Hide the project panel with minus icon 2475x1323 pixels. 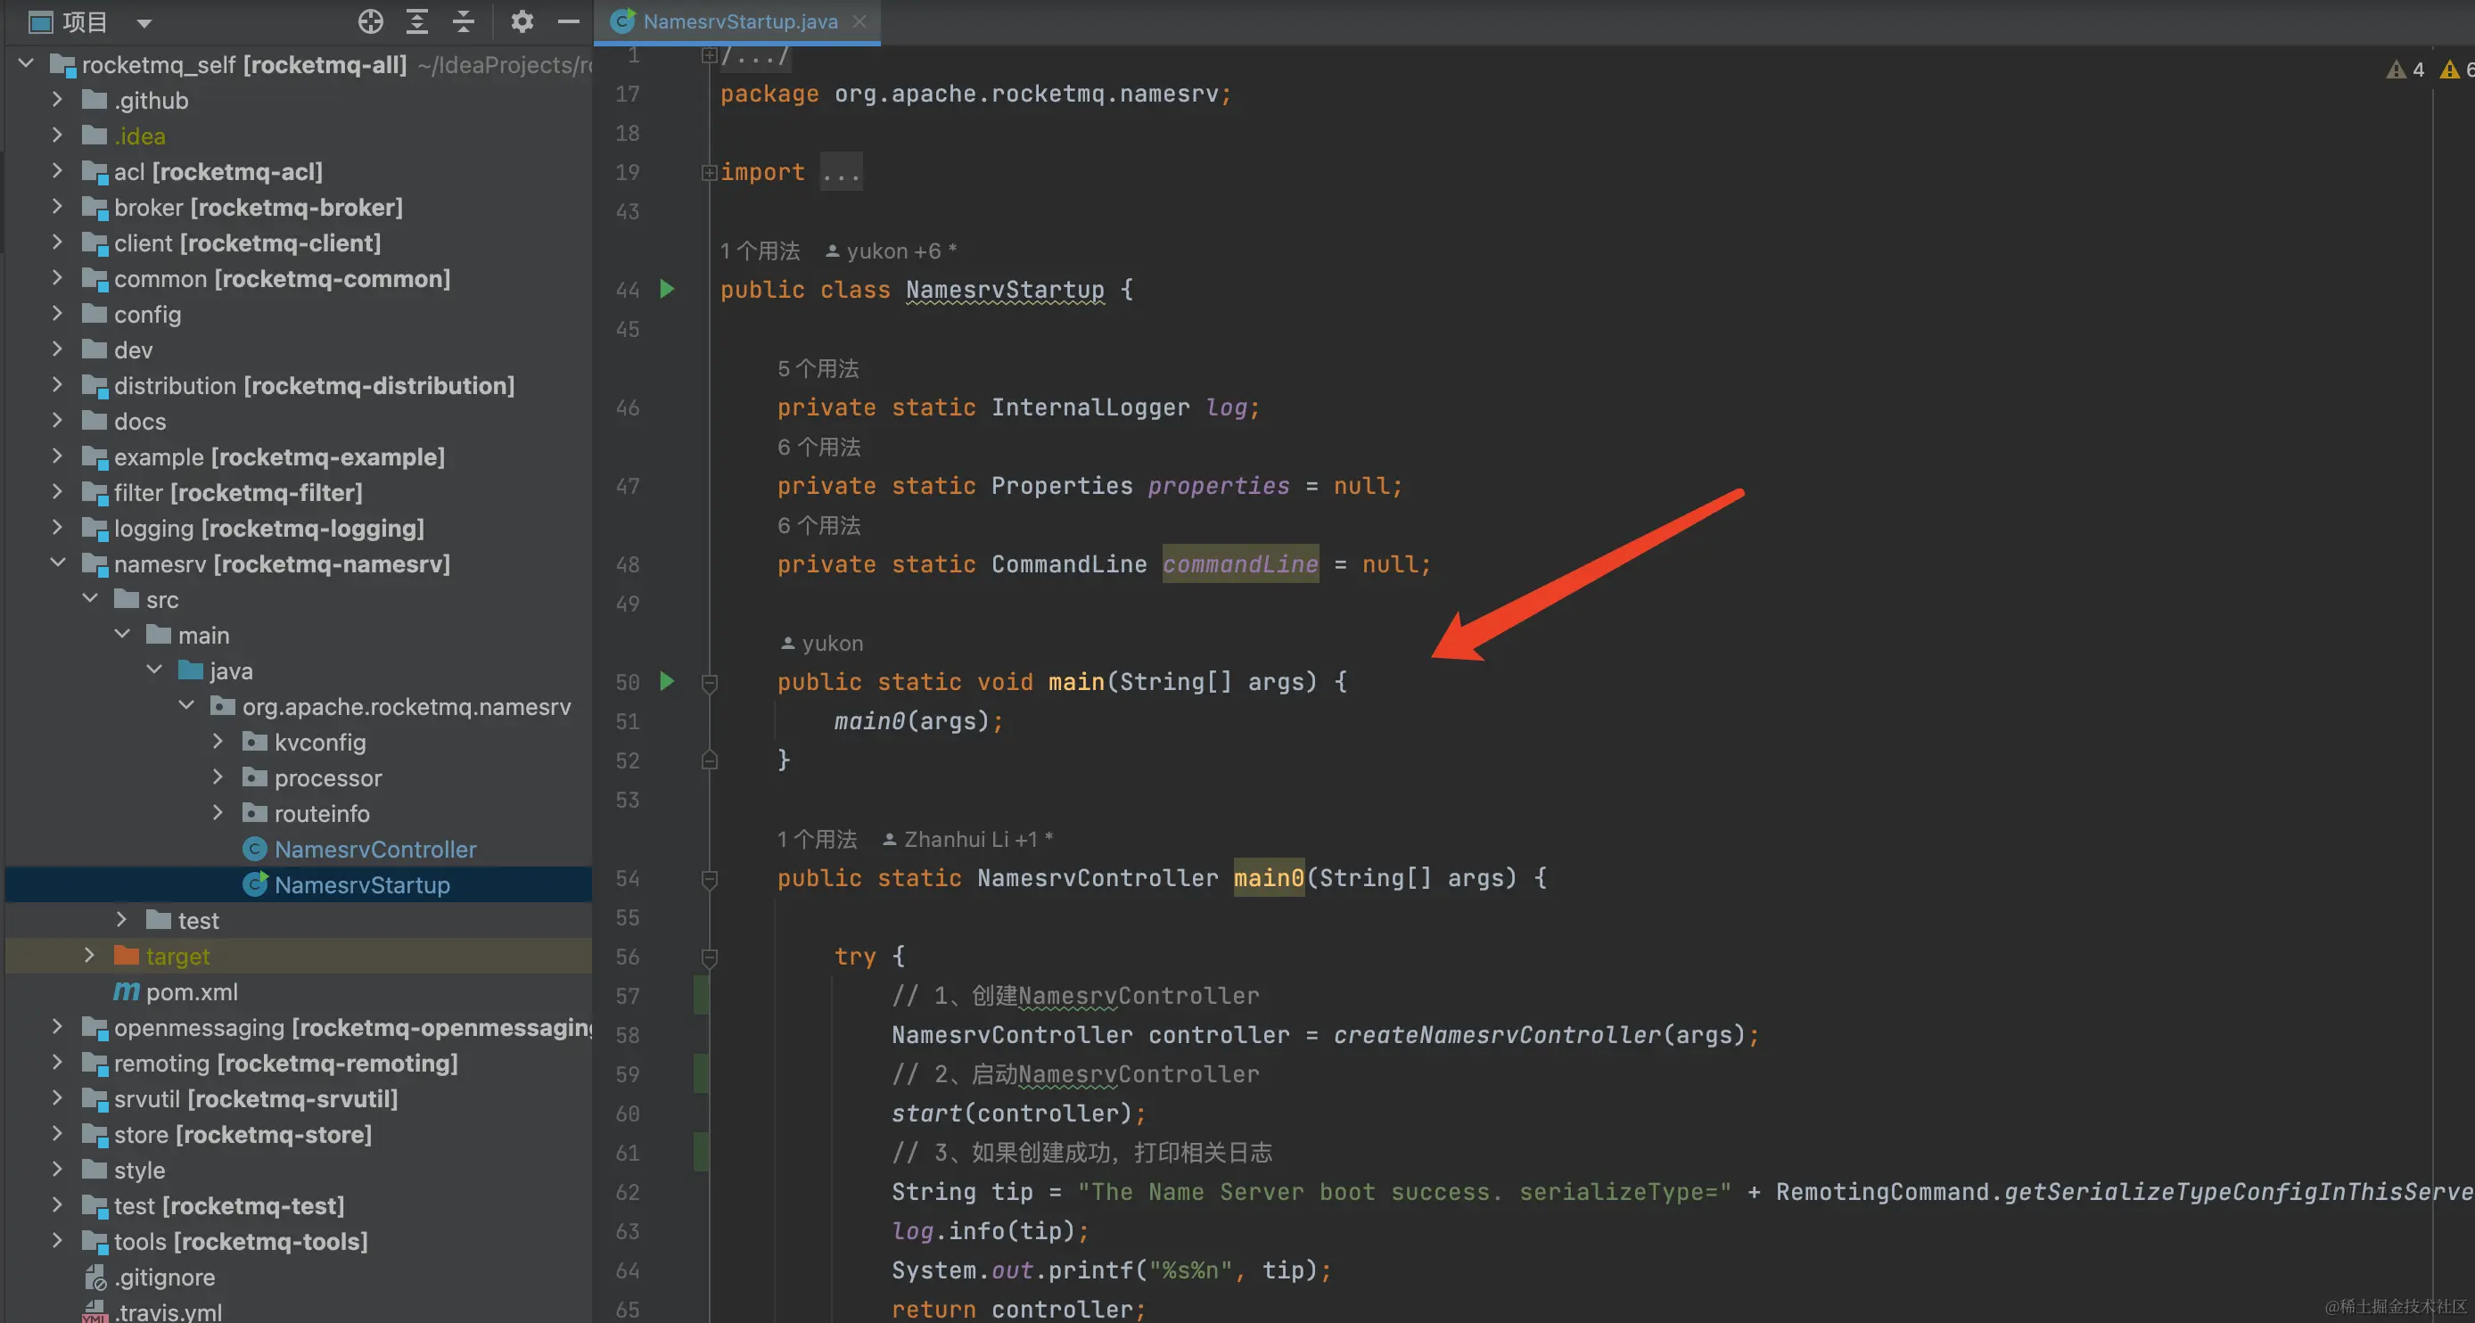[568, 21]
